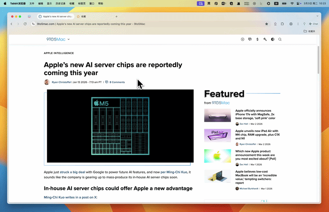The width and height of the screenshot is (329, 212).
Task: Reload the page with the refresh button
Action: (x=25, y=24)
